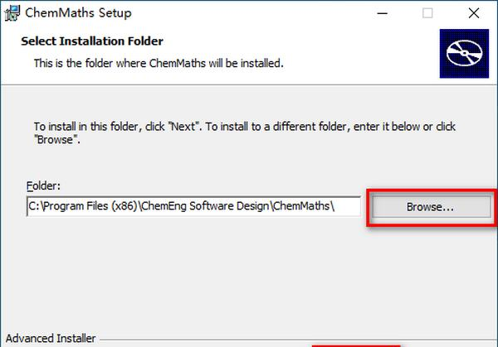
Task: Click the Select Installation Folder heading
Action: tap(92, 41)
